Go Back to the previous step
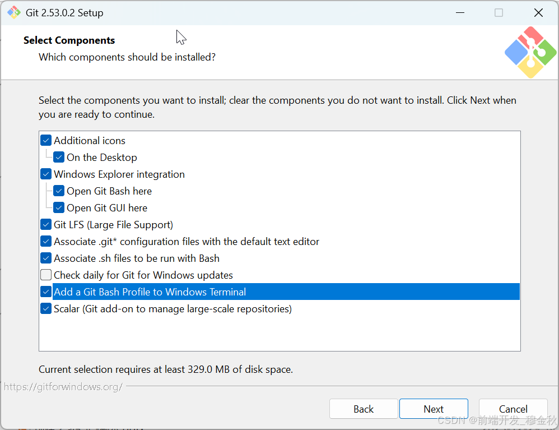This screenshot has height=430, width=559. click(x=364, y=409)
